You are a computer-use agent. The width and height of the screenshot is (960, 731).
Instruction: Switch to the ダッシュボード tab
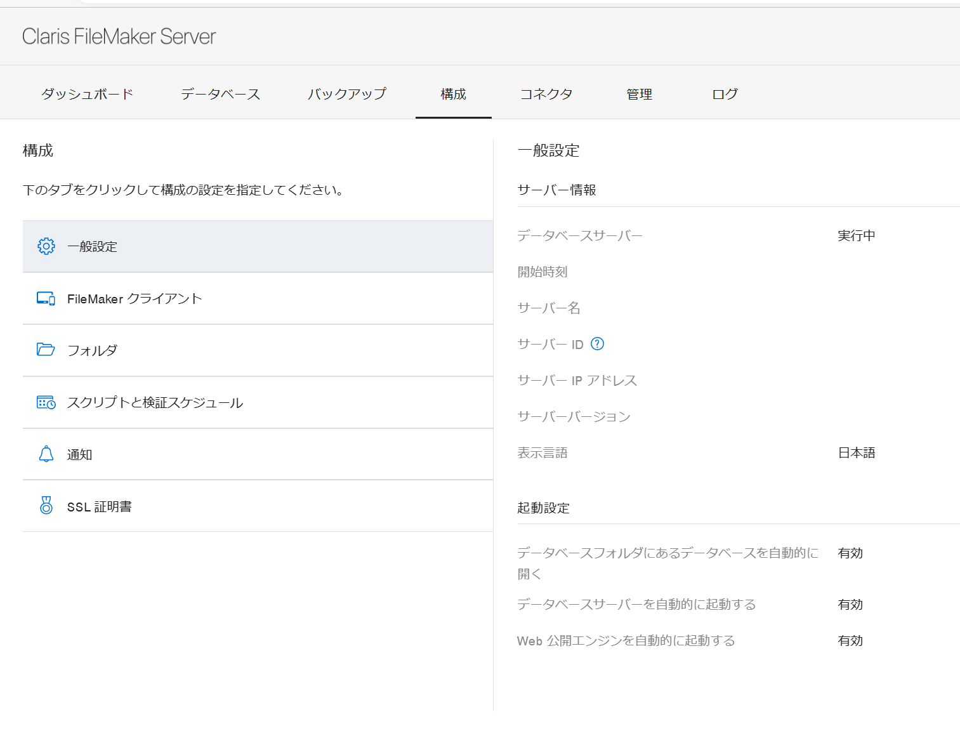[87, 94]
